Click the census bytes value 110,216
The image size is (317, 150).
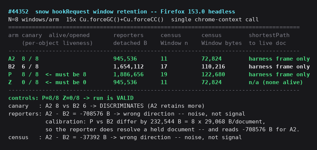(x=213, y=67)
